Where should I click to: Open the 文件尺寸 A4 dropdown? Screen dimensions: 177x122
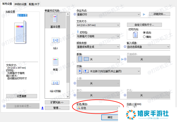[x=98, y=25]
